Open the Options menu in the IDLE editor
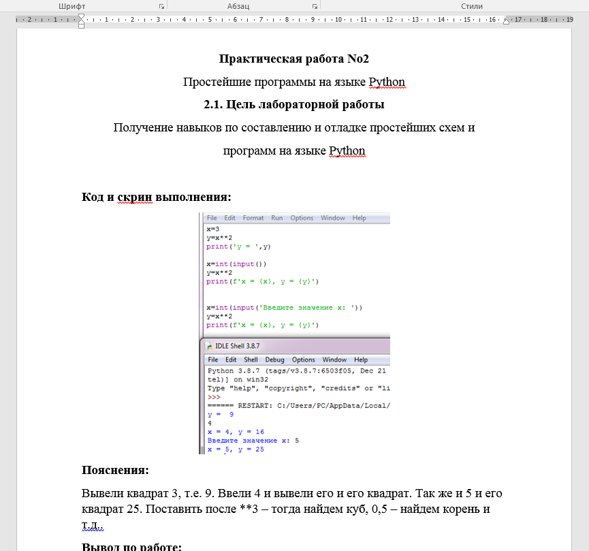The image size is (589, 551). click(x=302, y=217)
